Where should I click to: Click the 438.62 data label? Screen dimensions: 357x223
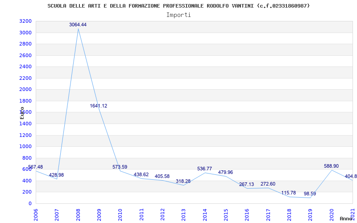141,174
